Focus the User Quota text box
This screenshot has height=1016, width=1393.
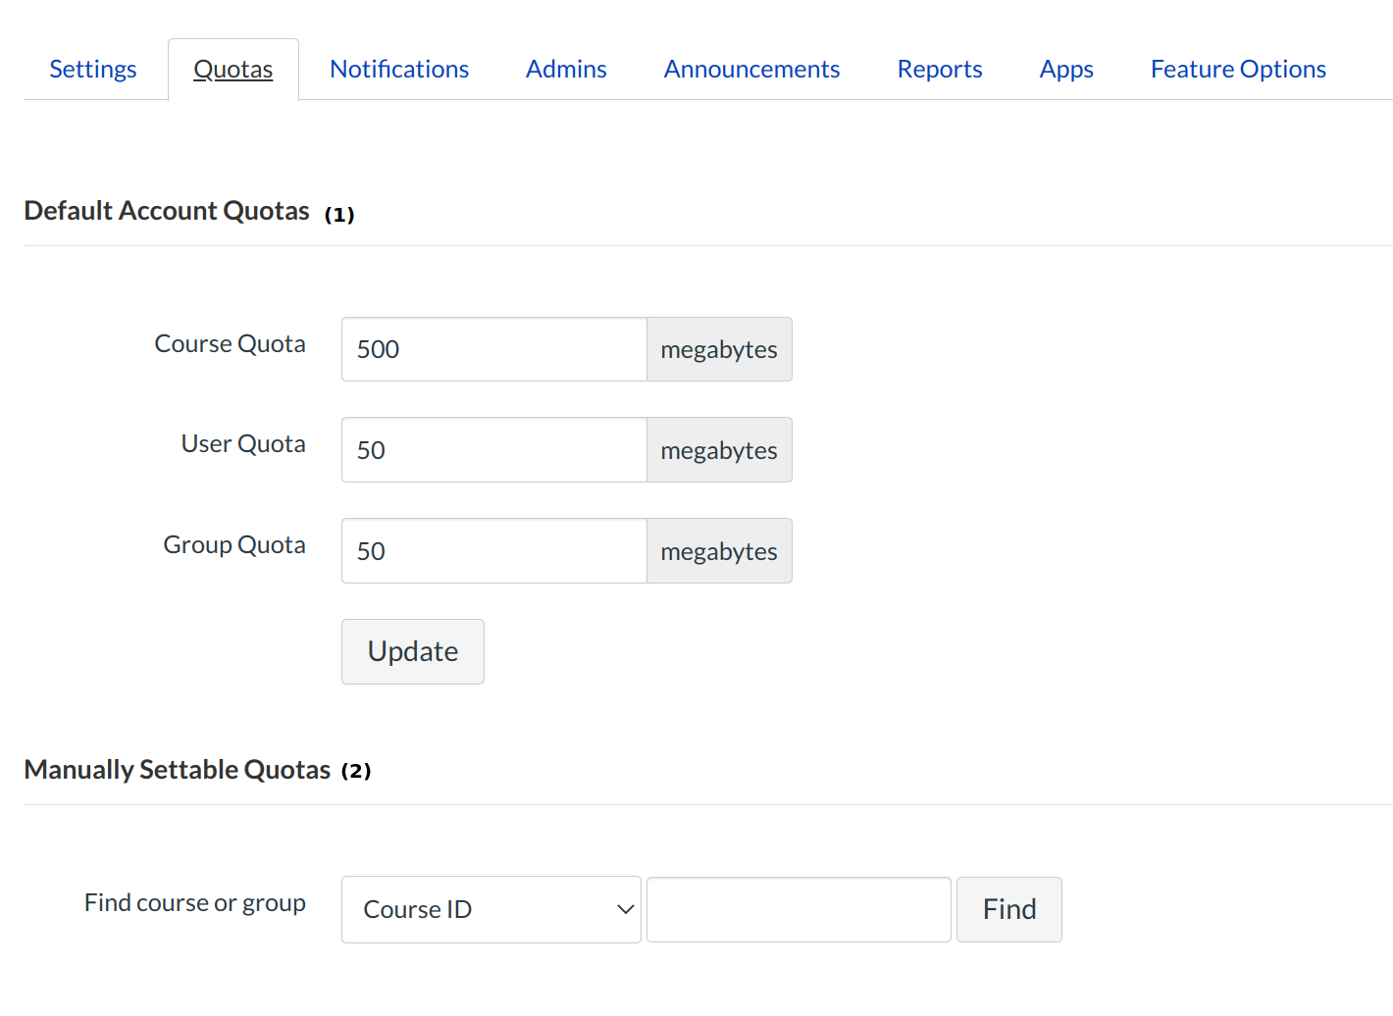click(493, 450)
